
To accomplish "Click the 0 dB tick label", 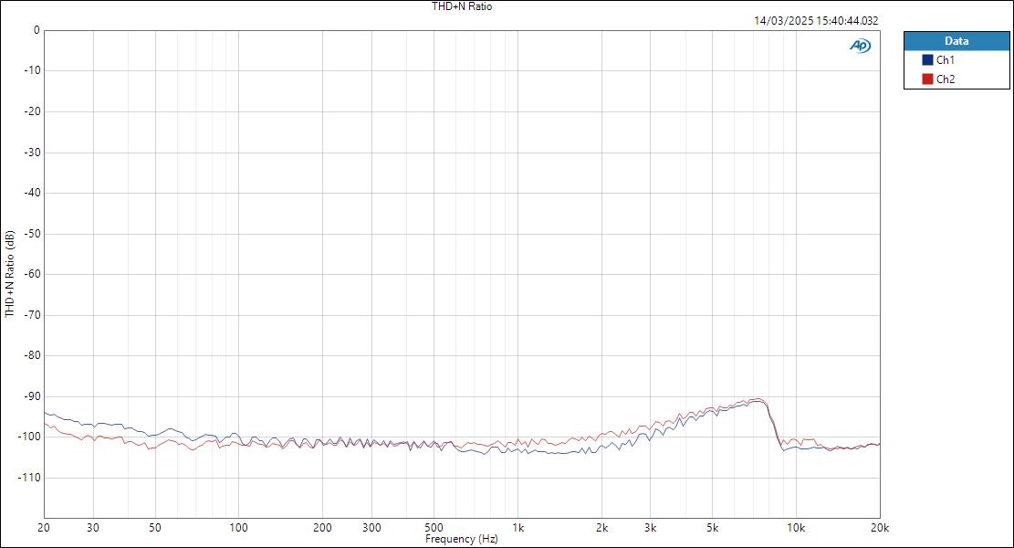I will click(x=36, y=28).
